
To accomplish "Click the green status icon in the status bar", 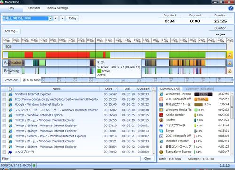I will coord(34,165).
